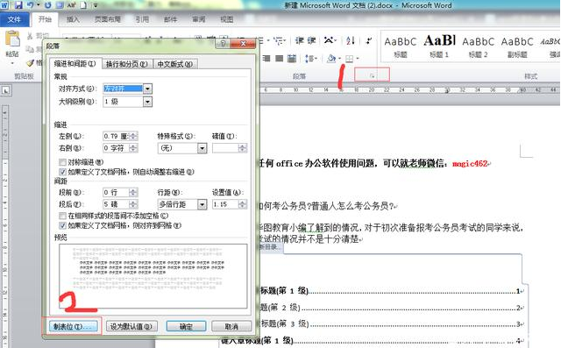The height and width of the screenshot is (348, 561).
Task: Click the multilevel list icon
Action: tap(279, 40)
